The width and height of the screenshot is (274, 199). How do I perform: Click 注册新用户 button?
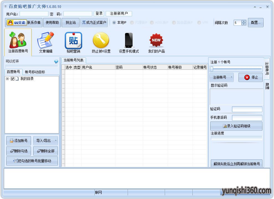pyautogui.click(x=119, y=14)
